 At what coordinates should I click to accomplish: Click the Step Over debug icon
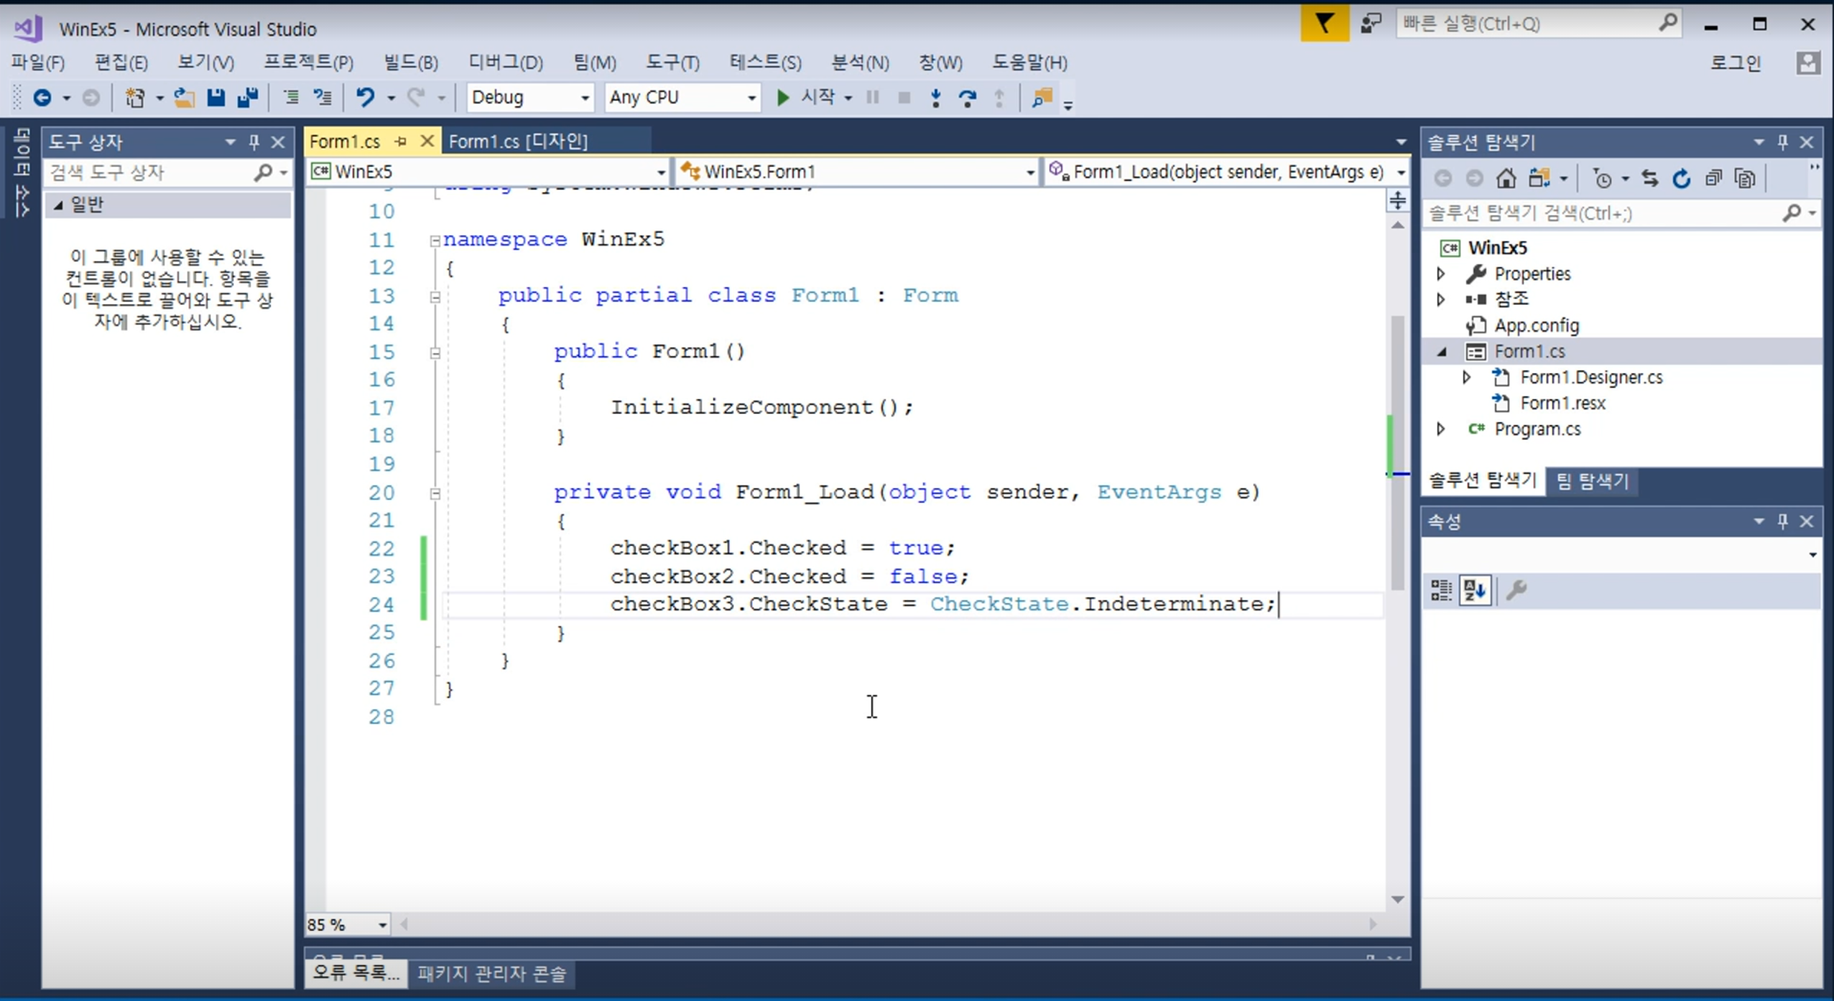click(968, 98)
